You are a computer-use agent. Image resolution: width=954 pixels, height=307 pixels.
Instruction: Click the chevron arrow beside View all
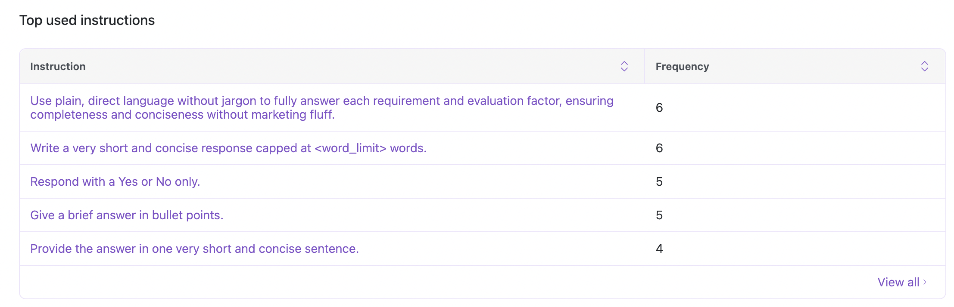(925, 282)
